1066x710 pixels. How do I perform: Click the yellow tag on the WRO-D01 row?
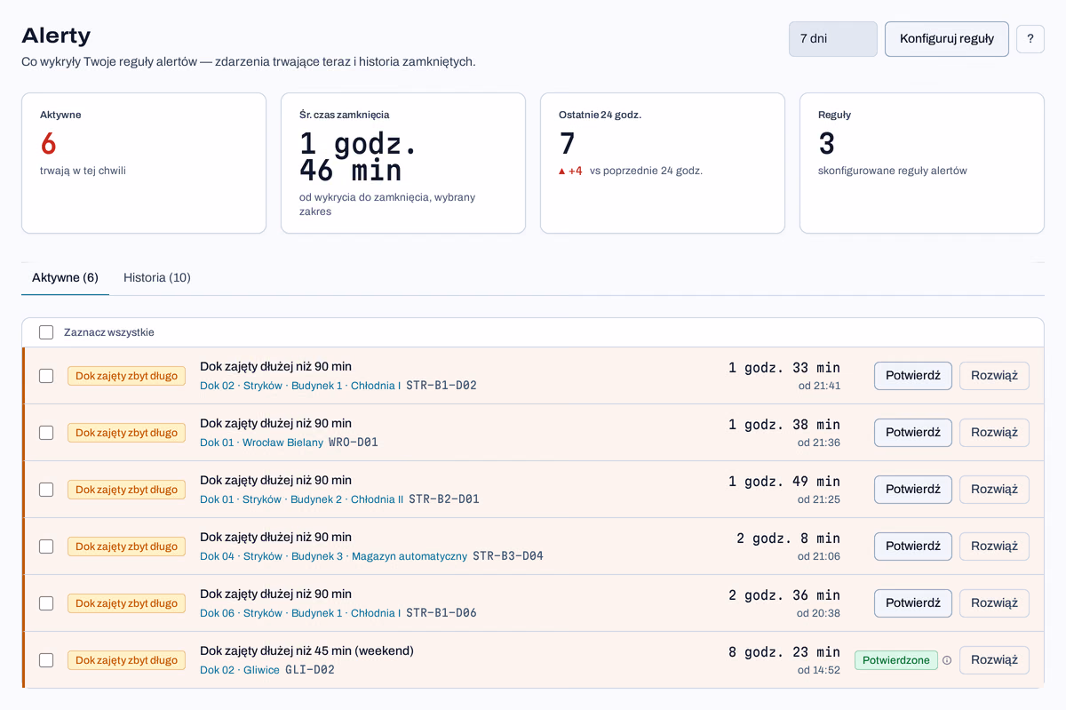[126, 433]
